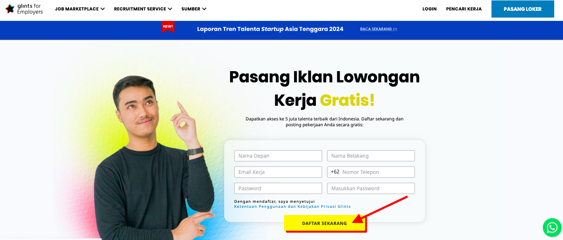Focus the Masukkan Password confirmation field
The height and width of the screenshot is (240, 563).
click(371, 188)
